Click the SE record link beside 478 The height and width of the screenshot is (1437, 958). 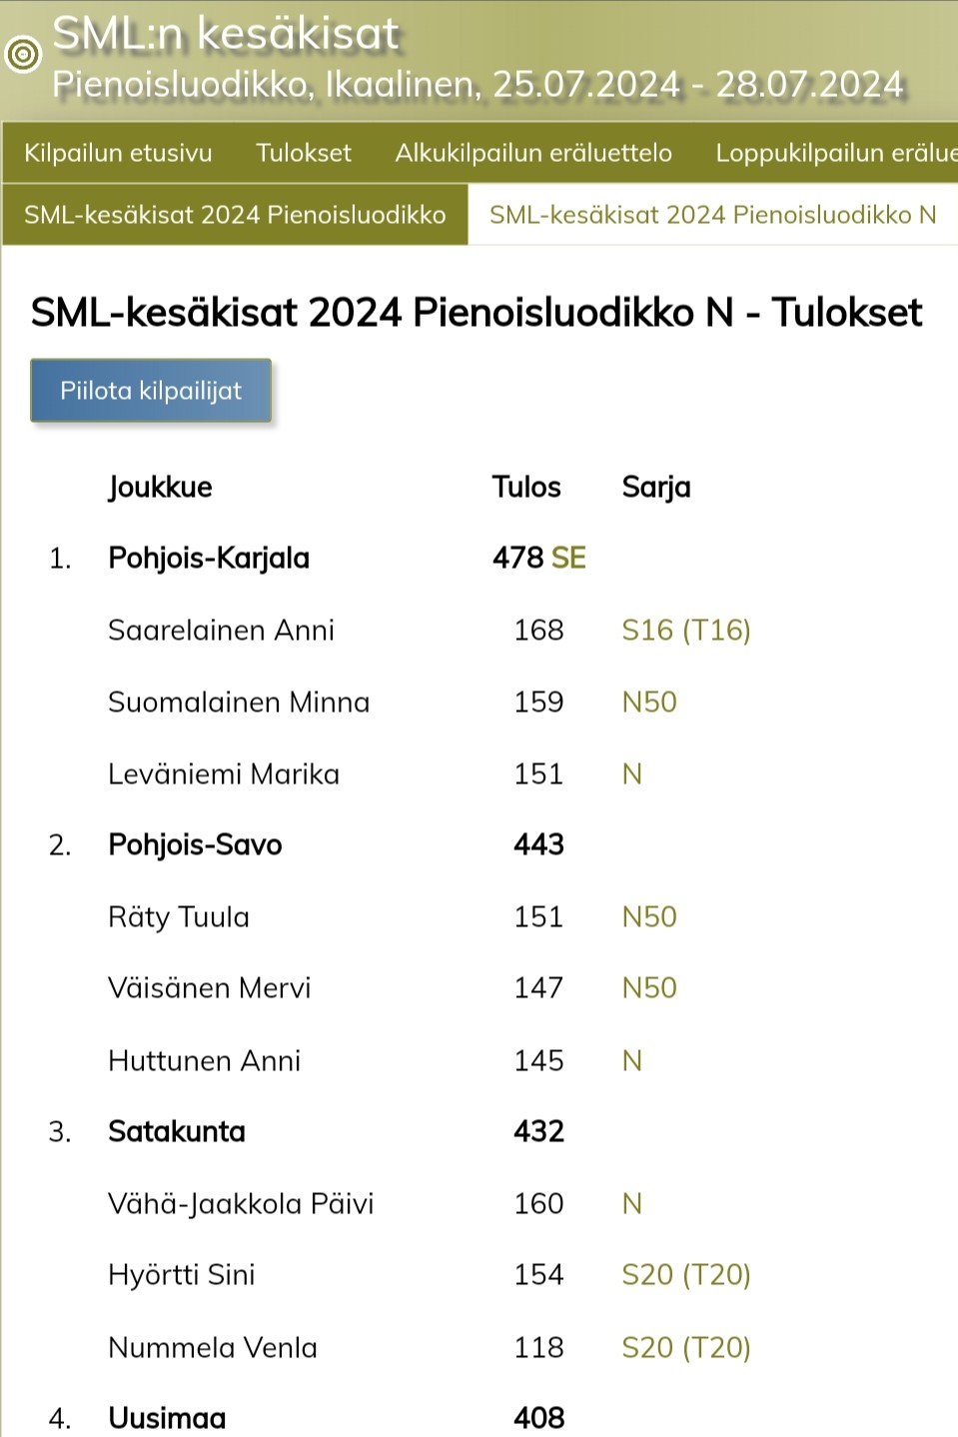pos(568,558)
